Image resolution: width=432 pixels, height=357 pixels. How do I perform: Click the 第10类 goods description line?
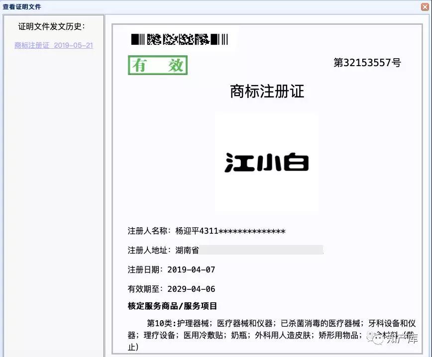point(281,323)
